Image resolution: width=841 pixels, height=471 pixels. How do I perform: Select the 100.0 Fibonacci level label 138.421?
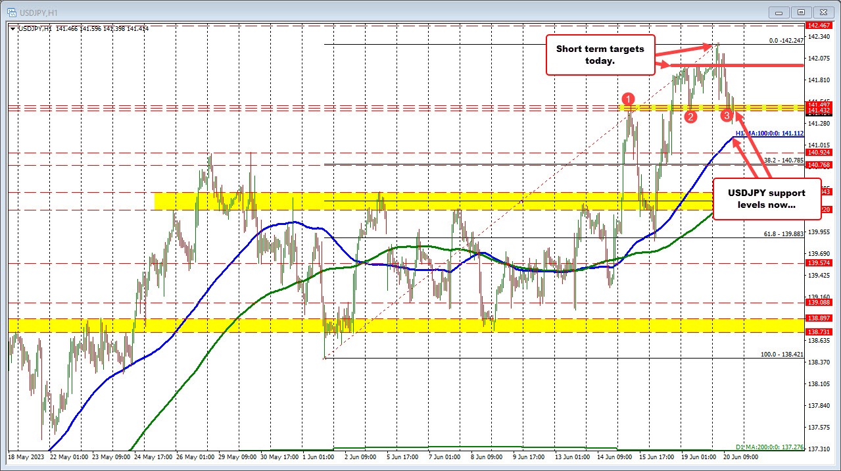pyautogui.click(x=782, y=354)
